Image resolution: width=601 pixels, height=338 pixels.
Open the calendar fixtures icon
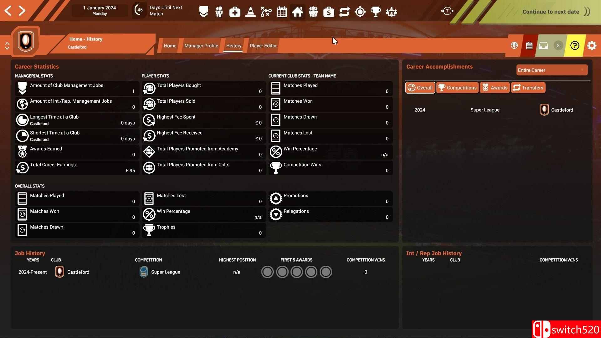tap(282, 12)
